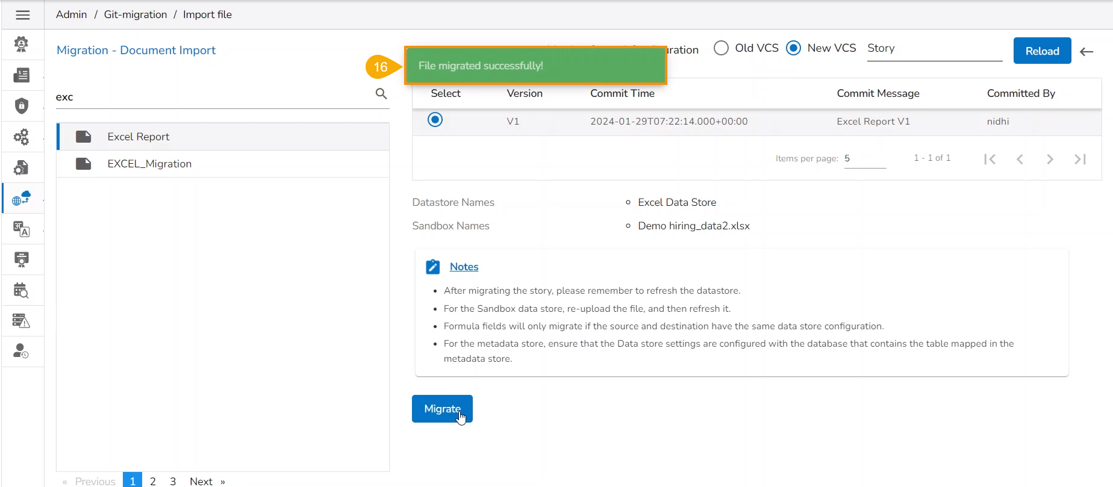Viewport: 1113px width, 487px height.
Task: Select the New VCS radio button
Action: (x=794, y=48)
